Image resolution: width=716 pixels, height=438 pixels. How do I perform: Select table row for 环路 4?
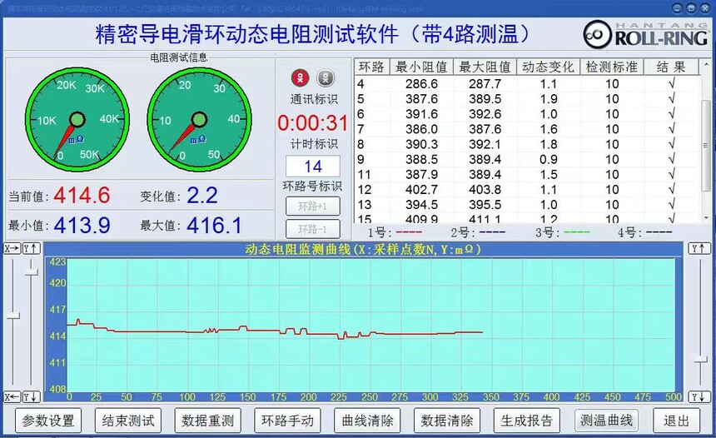[527, 84]
